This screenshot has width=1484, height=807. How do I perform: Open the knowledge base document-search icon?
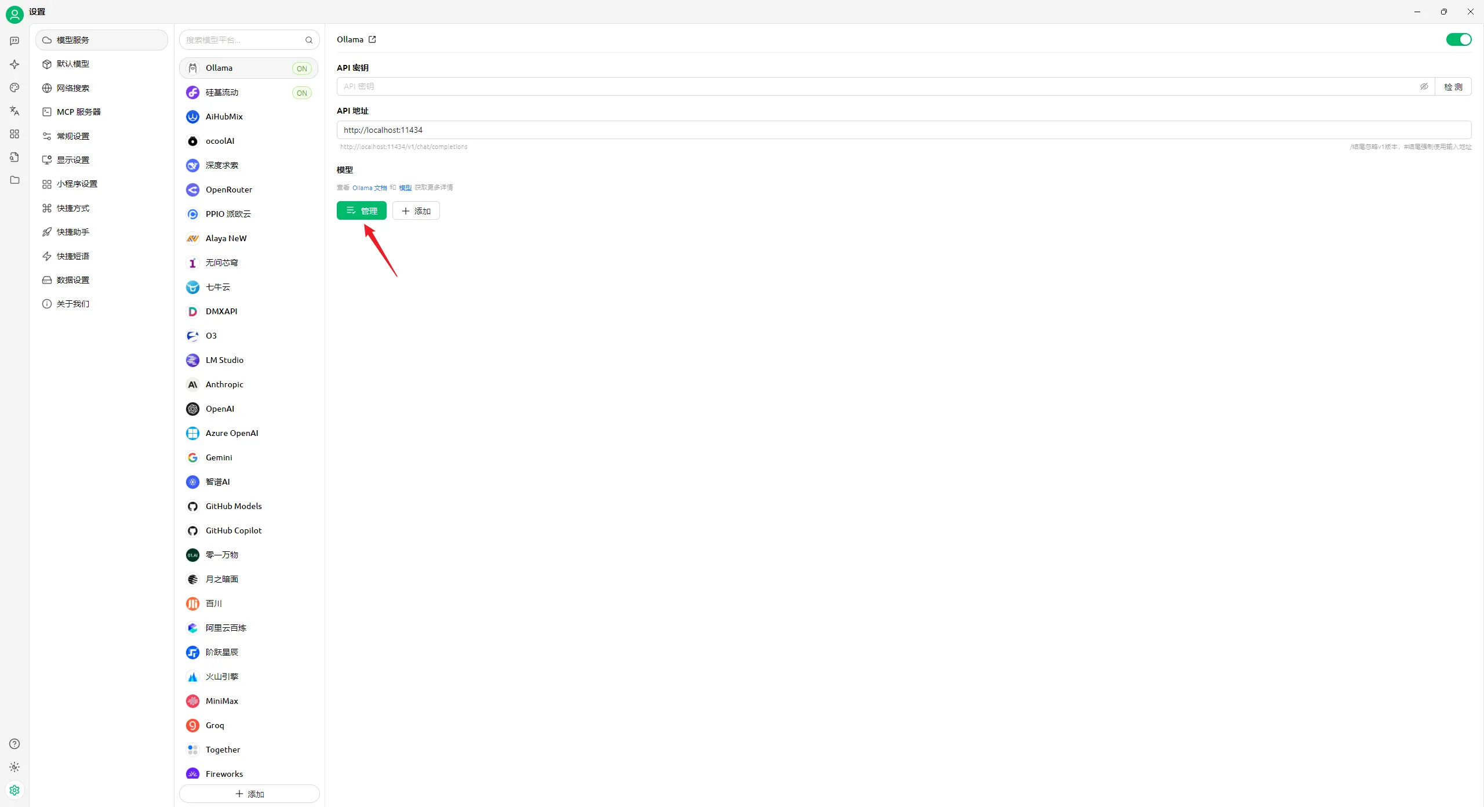[x=14, y=157]
